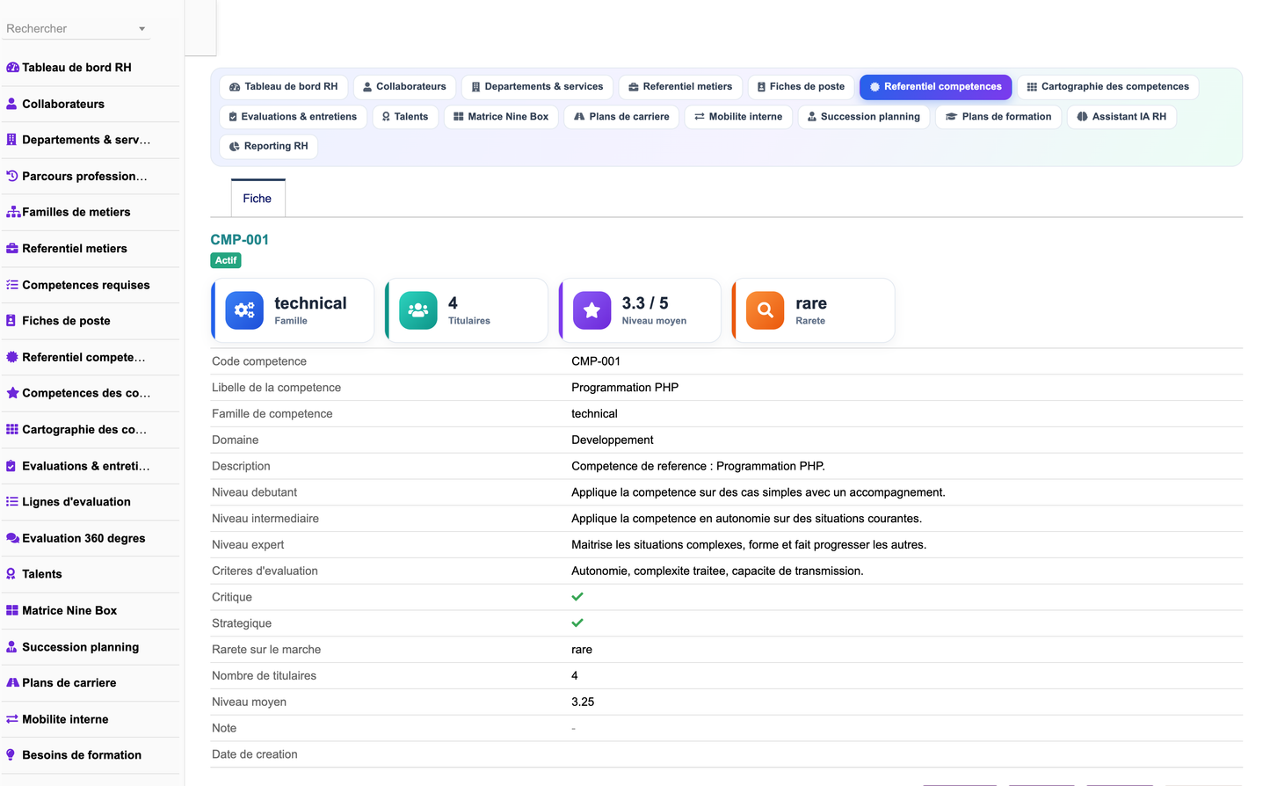Image resolution: width=1270 pixels, height=786 pixels.
Task: Click the Departements & services sidebar building icon
Action: pyautogui.click(x=12, y=140)
